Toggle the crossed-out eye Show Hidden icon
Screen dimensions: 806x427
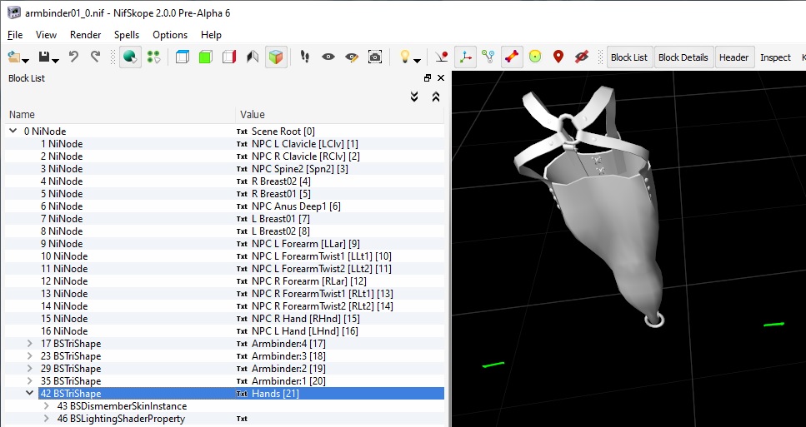(x=581, y=57)
